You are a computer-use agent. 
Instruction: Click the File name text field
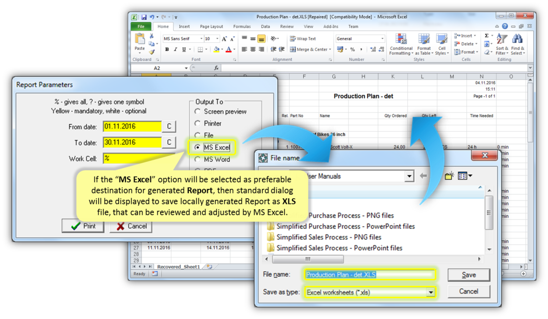point(370,275)
